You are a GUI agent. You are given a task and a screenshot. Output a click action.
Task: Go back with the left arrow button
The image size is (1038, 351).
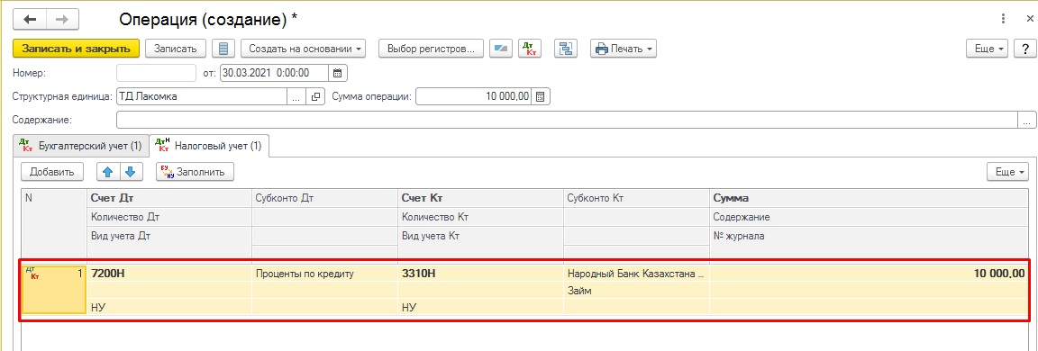coord(31,19)
